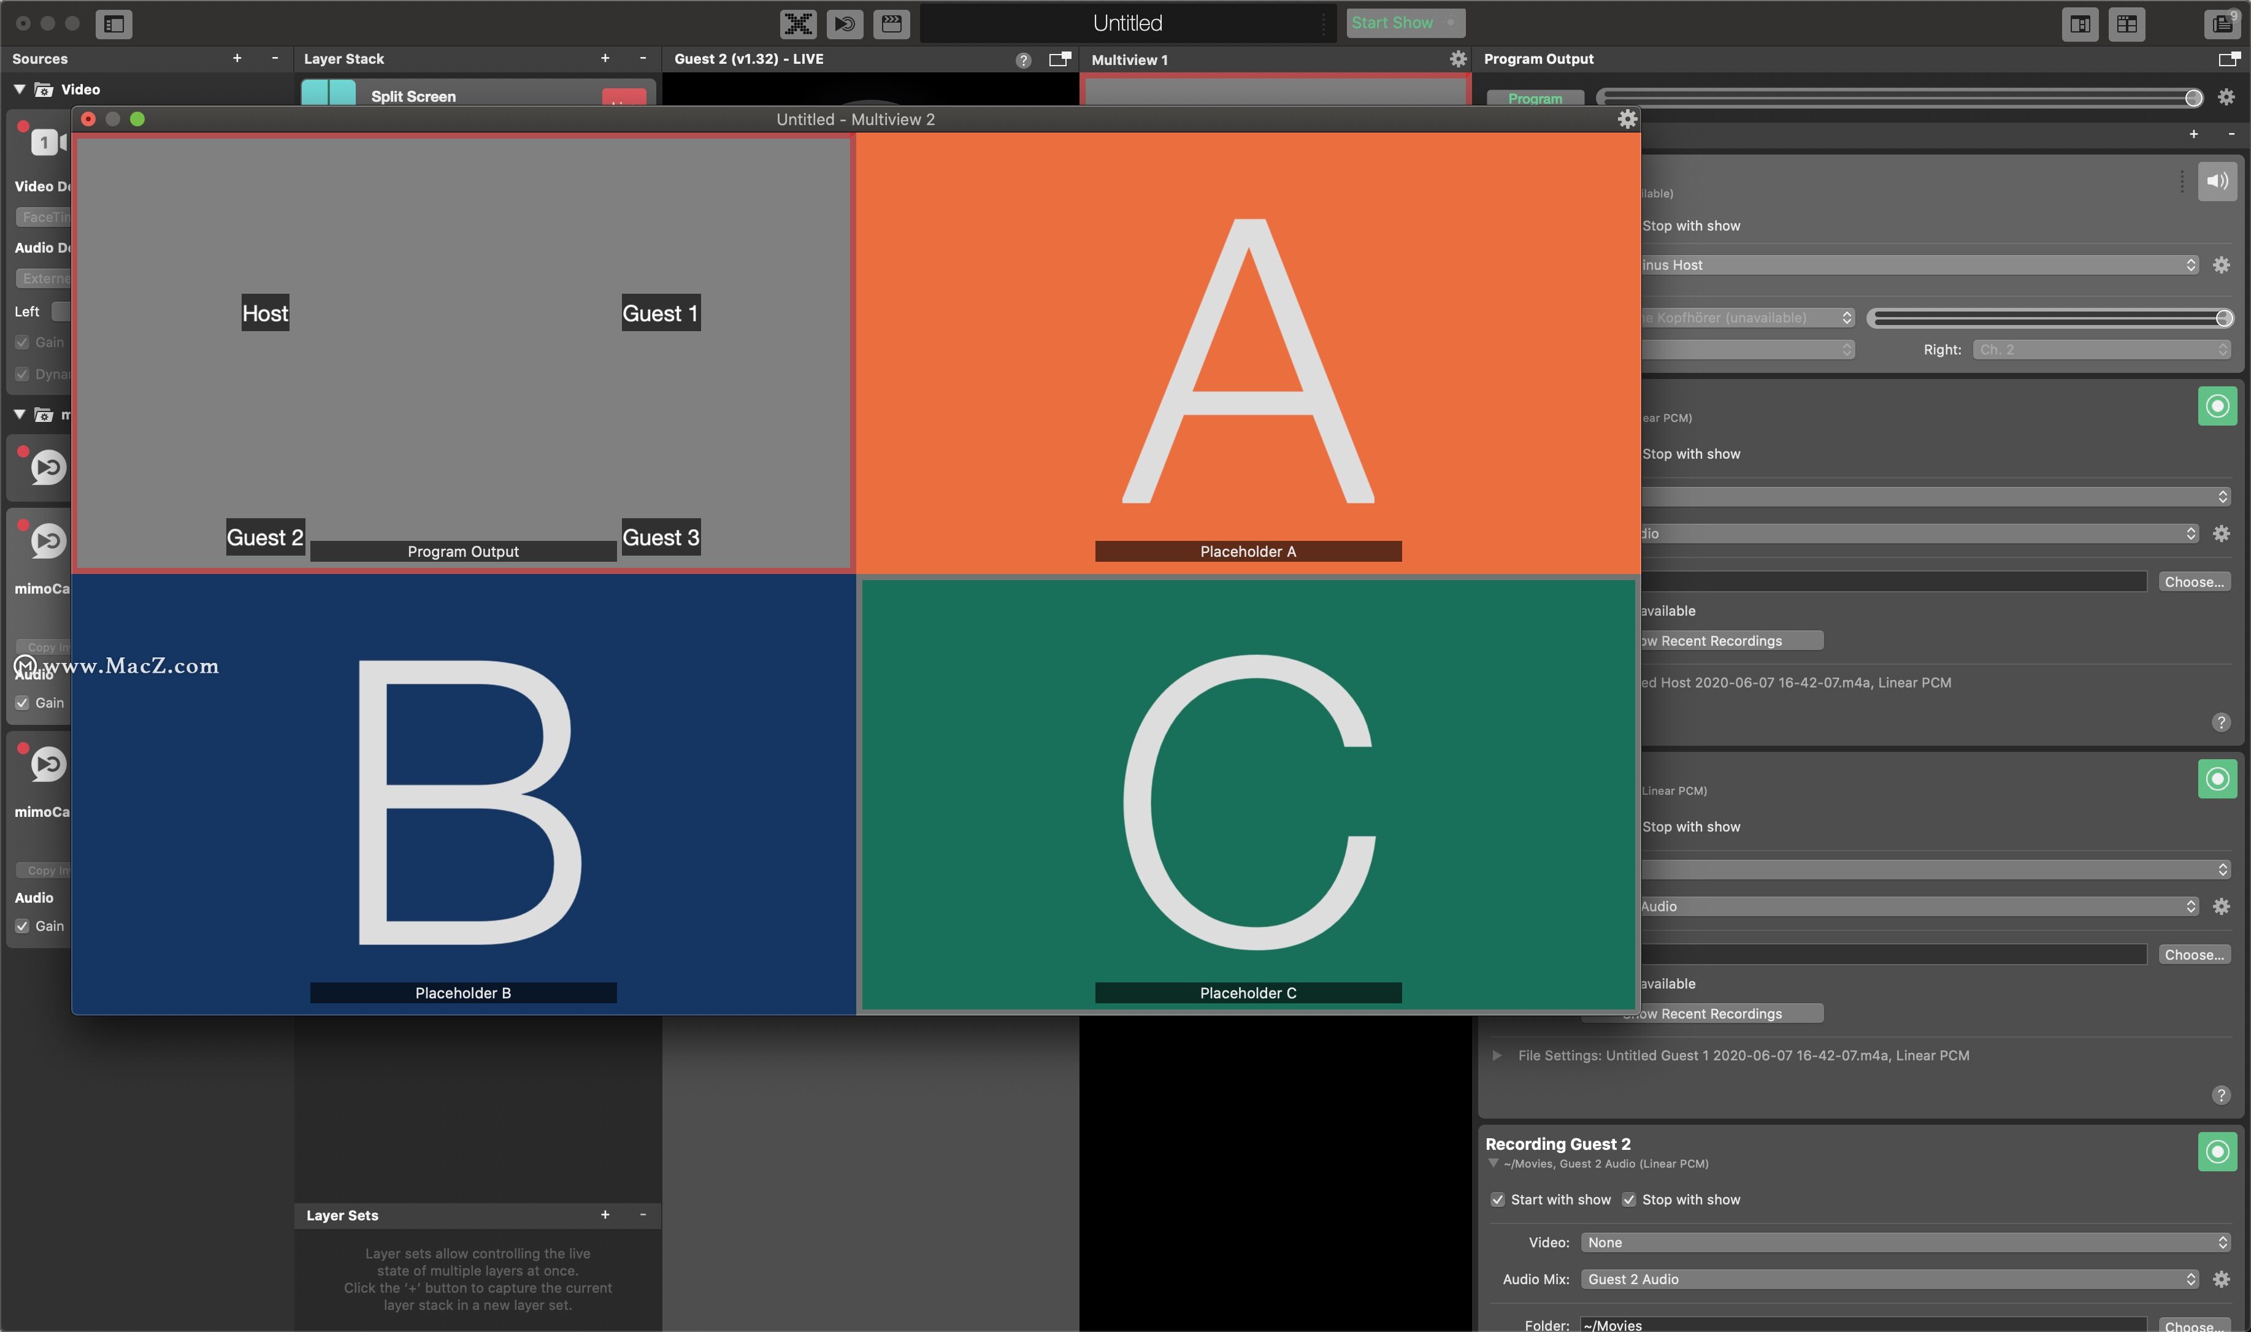Click the recording Guest 2 record toggle icon
The height and width of the screenshot is (1332, 2251).
(x=2218, y=1150)
